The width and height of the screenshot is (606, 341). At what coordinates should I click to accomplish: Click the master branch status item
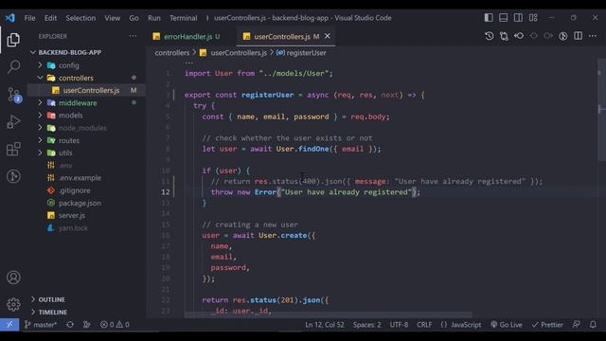[x=41, y=325]
